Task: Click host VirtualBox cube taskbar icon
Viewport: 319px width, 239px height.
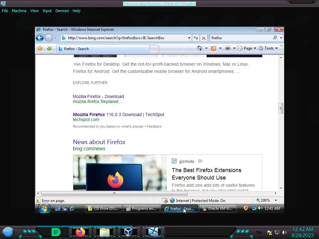Action: (x=128, y=232)
